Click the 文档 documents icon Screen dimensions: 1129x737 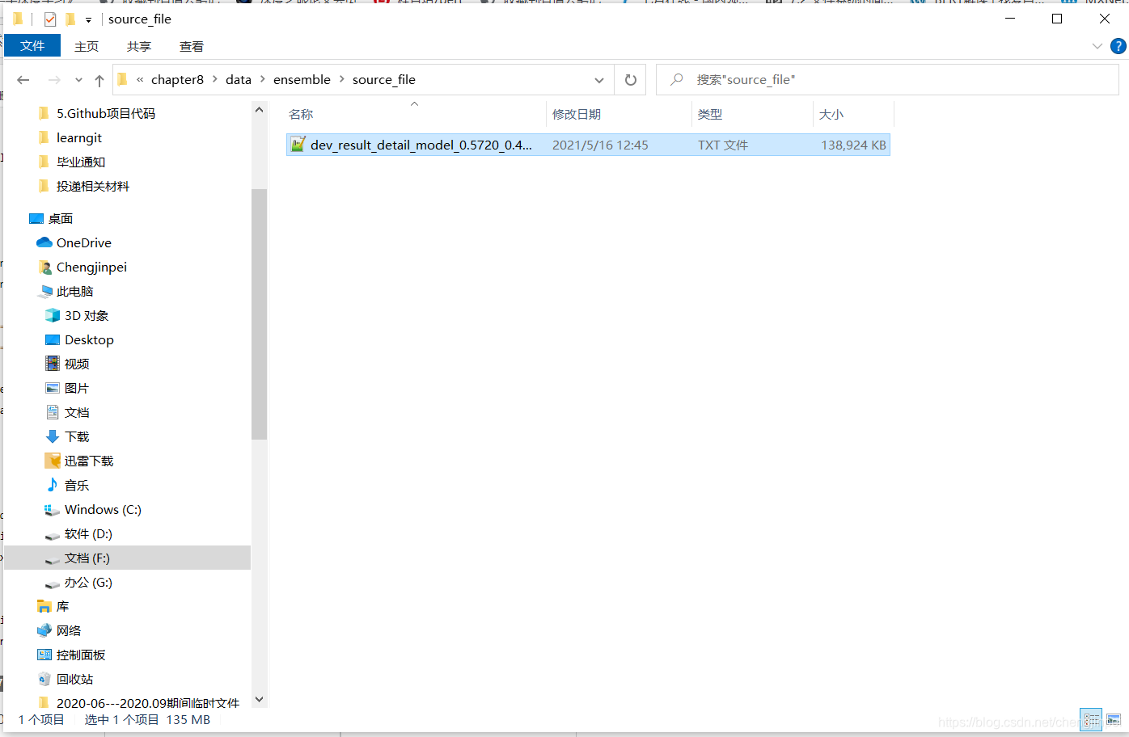(x=53, y=412)
